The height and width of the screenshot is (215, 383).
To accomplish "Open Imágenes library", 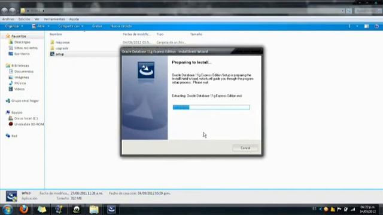I will (22, 77).
